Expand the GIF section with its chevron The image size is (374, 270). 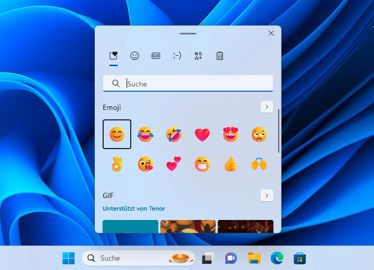click(267, 195)
